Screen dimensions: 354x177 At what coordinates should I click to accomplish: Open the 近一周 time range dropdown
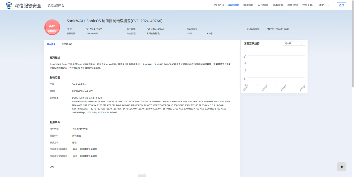click(293, 43)
